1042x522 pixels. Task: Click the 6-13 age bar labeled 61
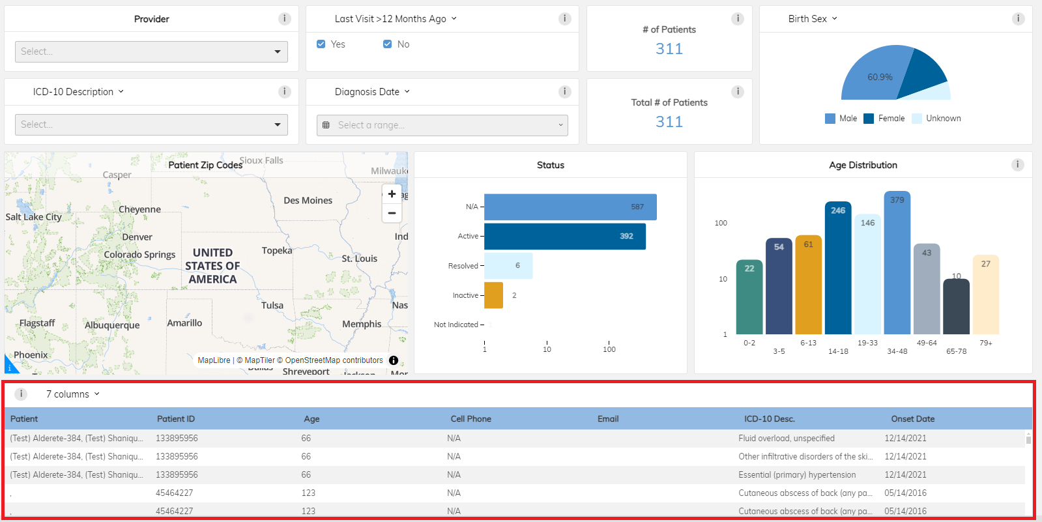[x=808, y=285]
